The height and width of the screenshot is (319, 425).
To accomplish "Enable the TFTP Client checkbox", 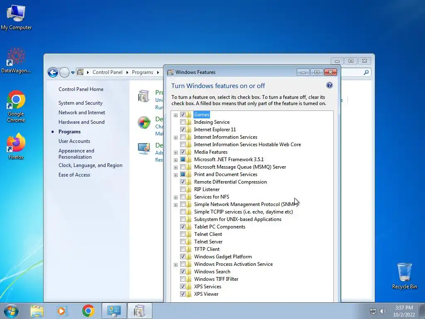I will tap(183, 249).
